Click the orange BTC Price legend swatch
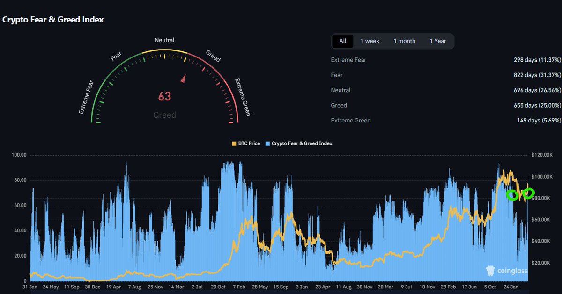Image resolution: width=562 pixels, height=294 pixels. coord(234,143)
